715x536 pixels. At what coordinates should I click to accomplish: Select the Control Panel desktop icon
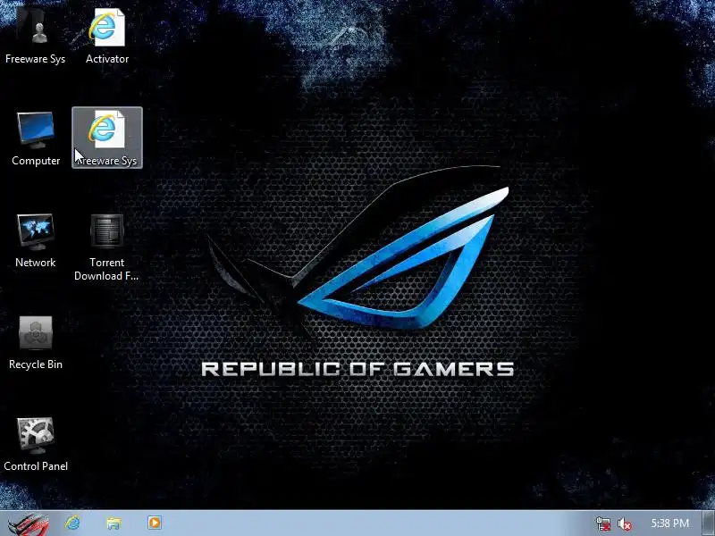[x=36, y=444]
